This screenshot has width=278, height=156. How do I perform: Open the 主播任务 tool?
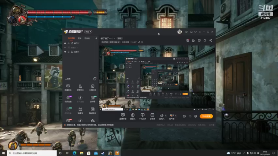point(92,88)
